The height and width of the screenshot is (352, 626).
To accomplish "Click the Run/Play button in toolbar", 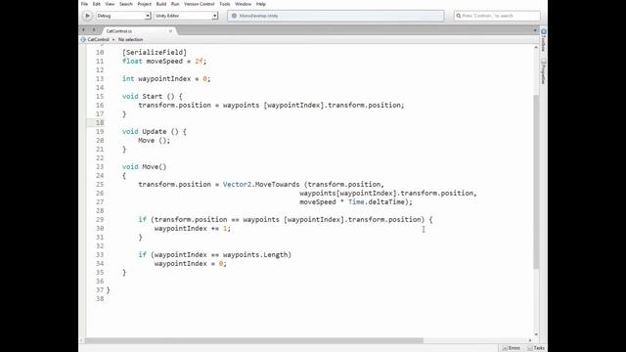I will click(x=87, y=16).
